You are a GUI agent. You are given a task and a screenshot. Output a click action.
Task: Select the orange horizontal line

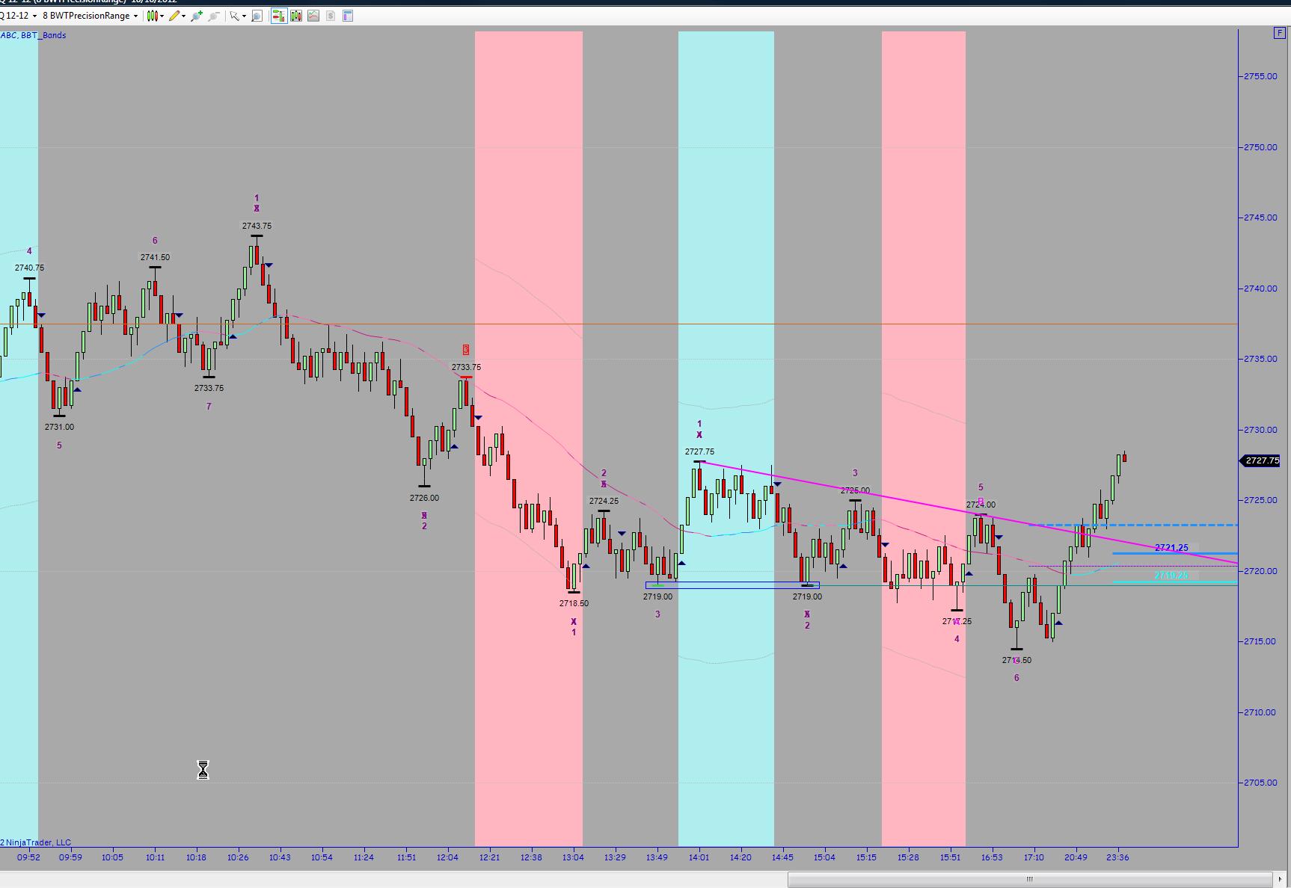click(619, 324)
